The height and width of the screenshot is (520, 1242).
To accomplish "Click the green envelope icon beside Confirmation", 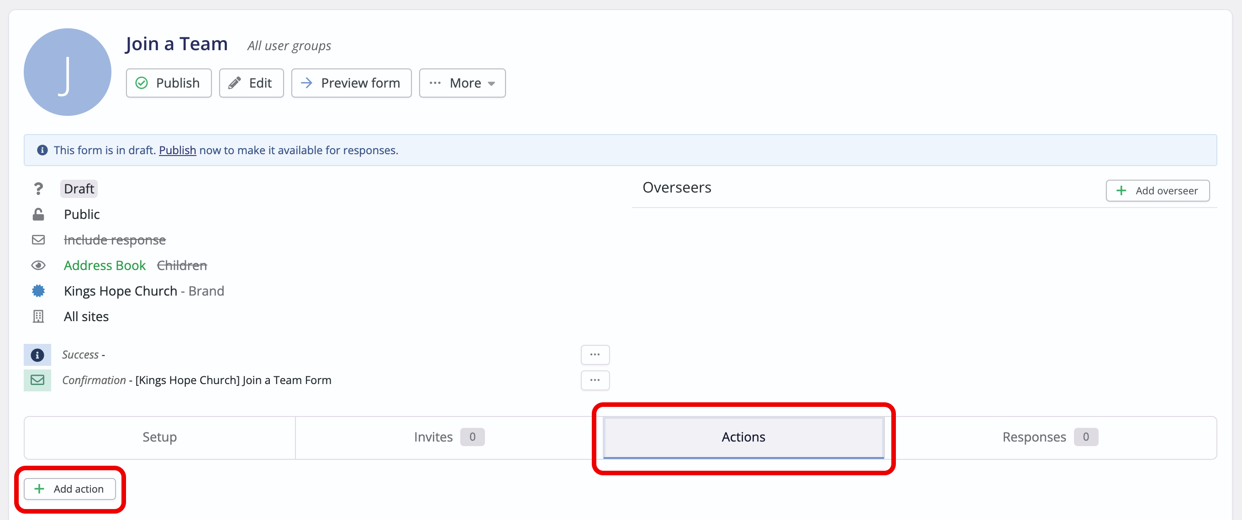I will point(37,380).
